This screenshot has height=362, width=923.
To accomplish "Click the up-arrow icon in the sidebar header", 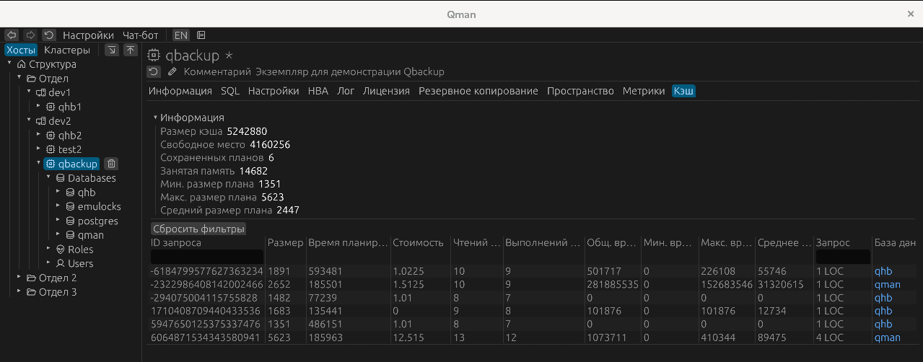I will click(130, 50).
